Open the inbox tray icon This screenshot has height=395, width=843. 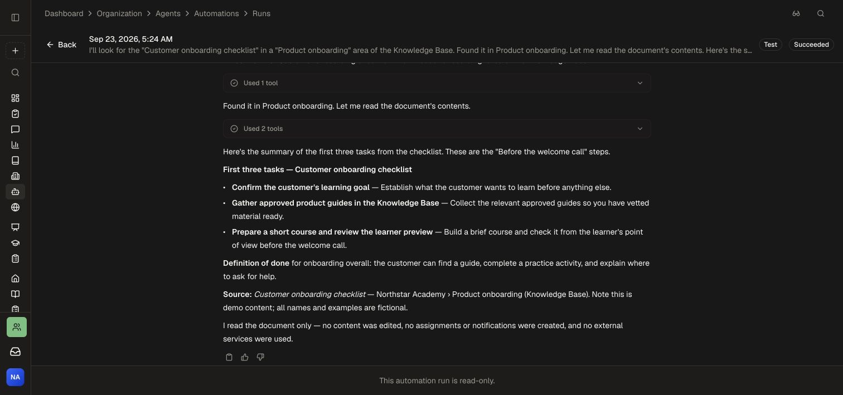[16, 352]
